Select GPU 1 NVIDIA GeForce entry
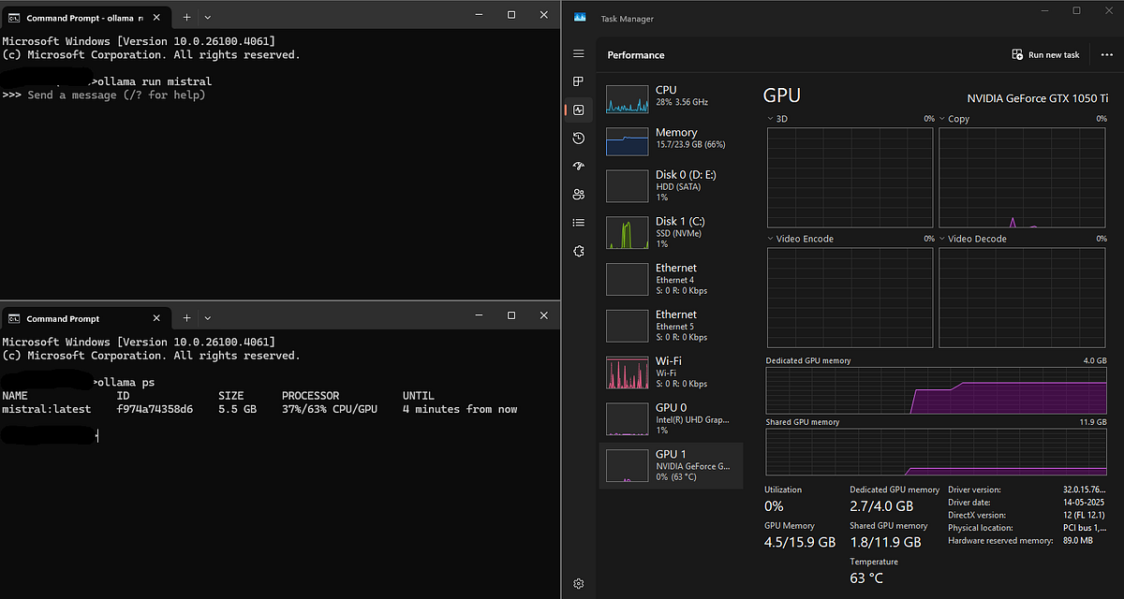This screenshot has width=1124, height=599. pos(671,464)
